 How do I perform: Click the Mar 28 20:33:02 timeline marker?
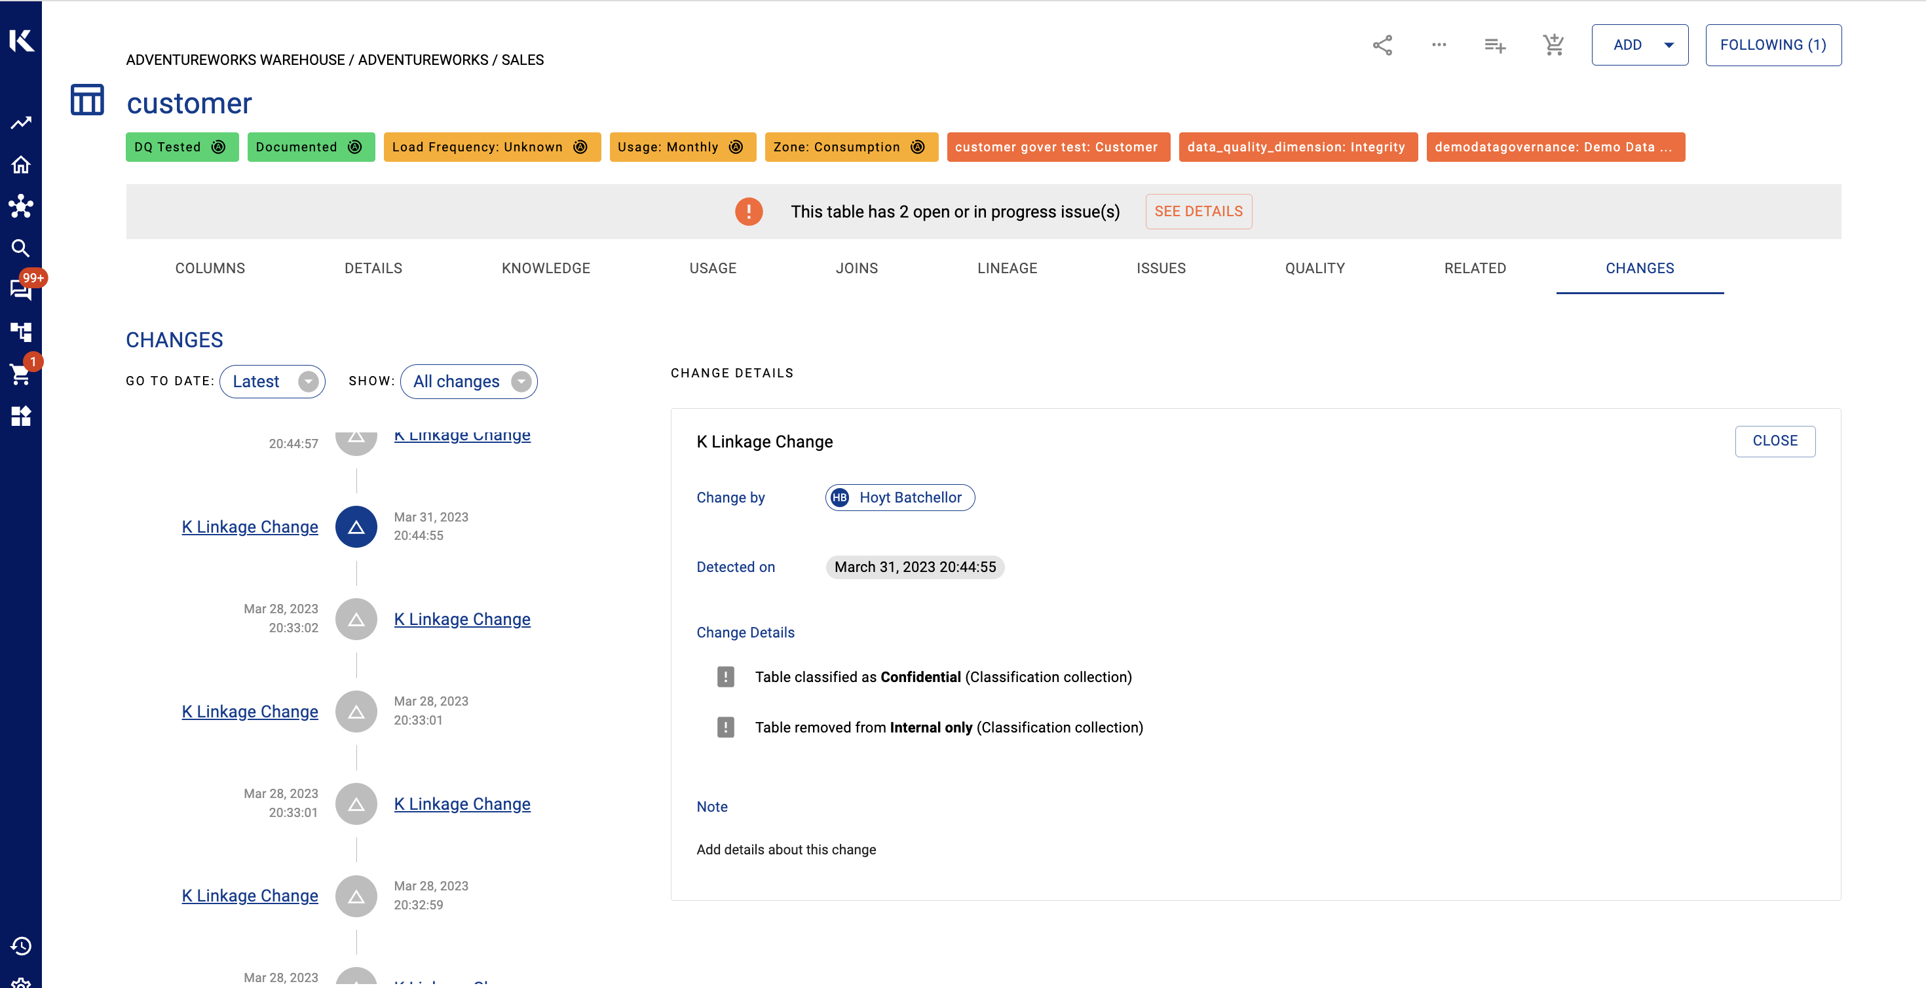pos(356,619)
